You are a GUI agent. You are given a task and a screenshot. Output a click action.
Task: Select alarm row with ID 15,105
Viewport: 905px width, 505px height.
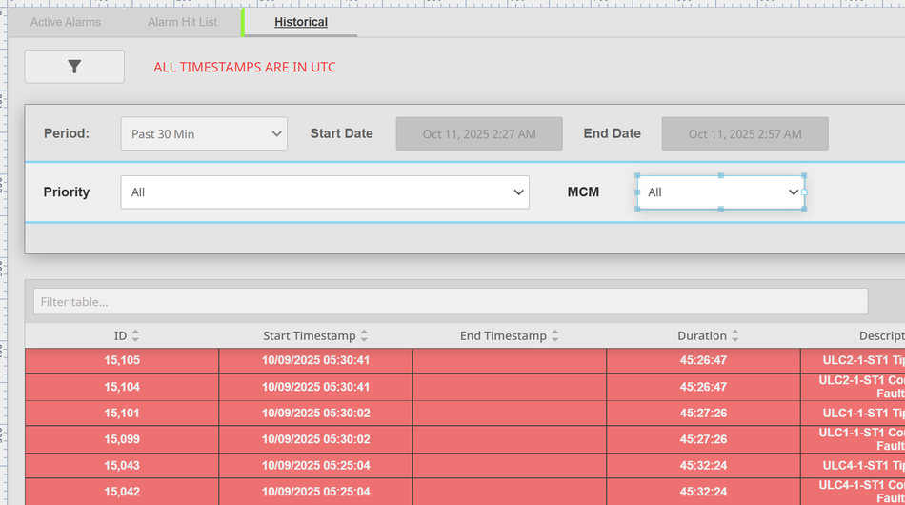point(122,361)
